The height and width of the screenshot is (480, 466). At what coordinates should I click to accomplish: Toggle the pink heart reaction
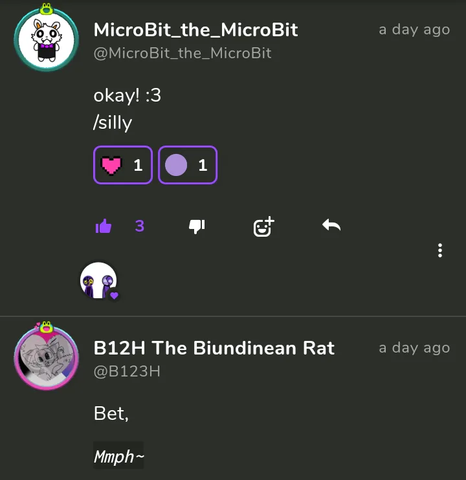coord(123,165)
